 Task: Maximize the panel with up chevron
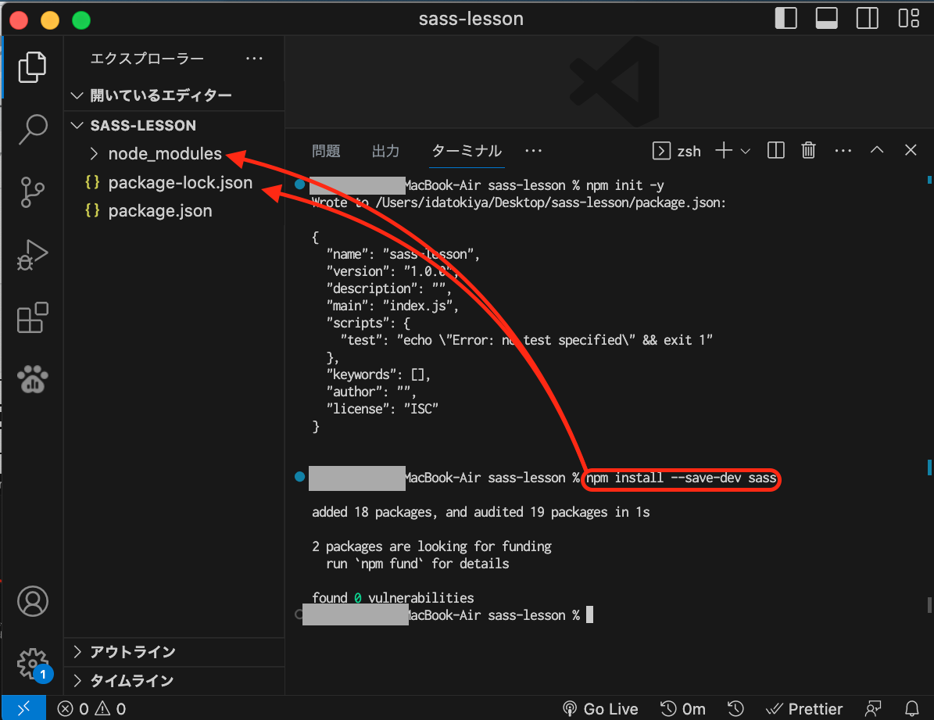click(x=877, y=149)
